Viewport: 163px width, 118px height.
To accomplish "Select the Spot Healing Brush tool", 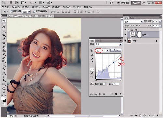I will pyautogui.click(x=4, y=43).
